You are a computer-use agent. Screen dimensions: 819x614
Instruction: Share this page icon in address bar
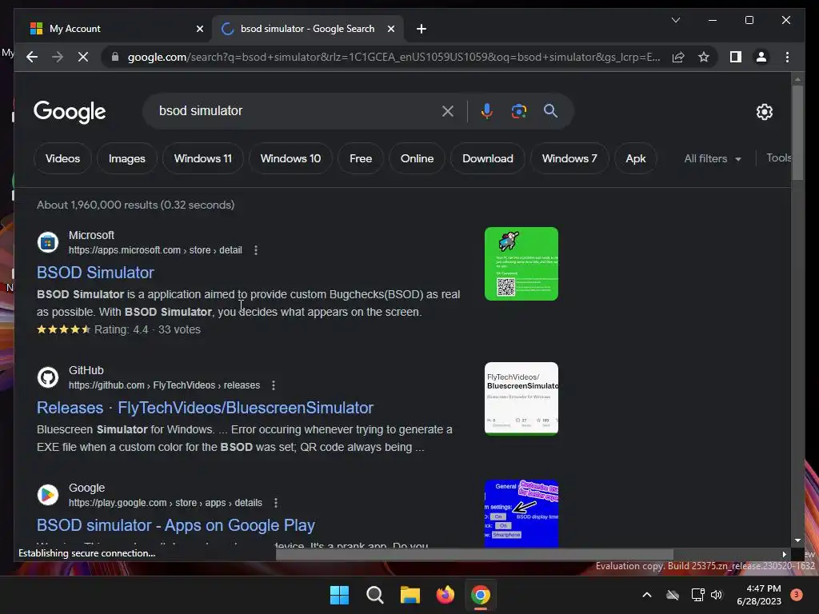pos(678,57)
